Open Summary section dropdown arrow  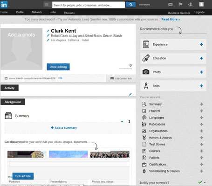[122, 121]
